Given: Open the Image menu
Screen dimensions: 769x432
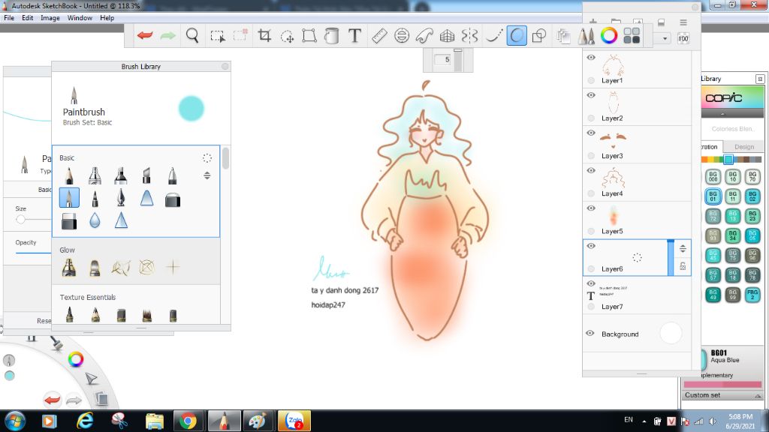Looking at the screenshot, I should [50, 18].
